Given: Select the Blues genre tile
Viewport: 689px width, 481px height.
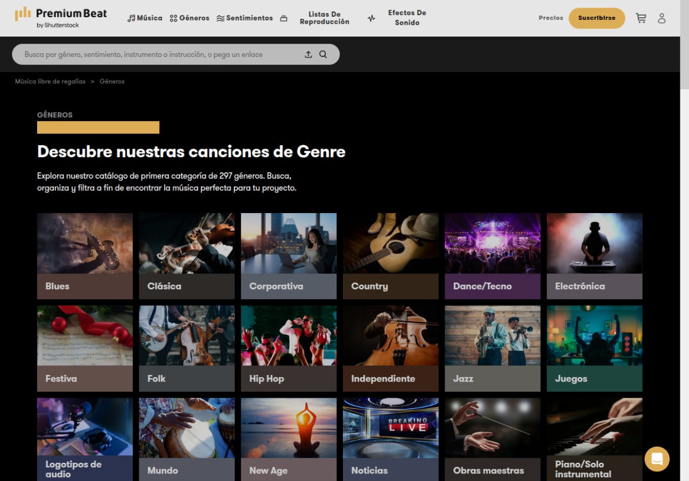Looking at the screenshot, I should pyautogui.click(x=85, y=256).
